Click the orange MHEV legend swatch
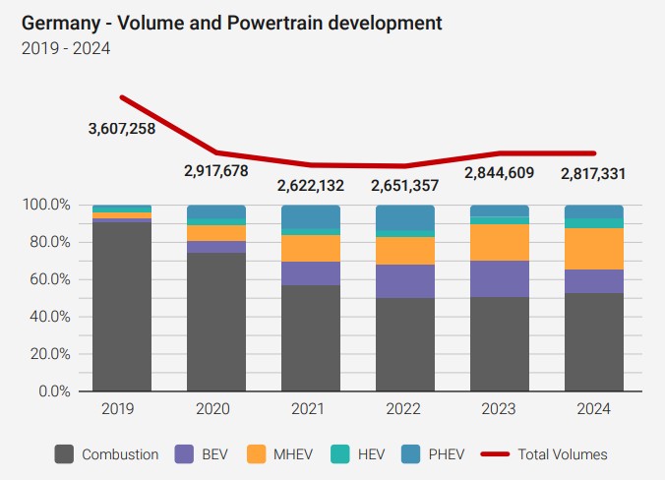665x480 pixels. coord(255,454)
